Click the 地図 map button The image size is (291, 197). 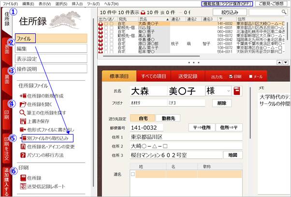pyautogui.click(x=232, y=155)
